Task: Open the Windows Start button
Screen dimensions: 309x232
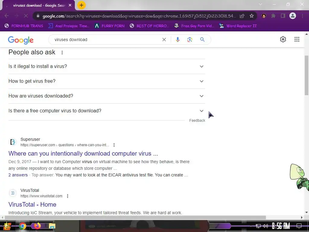Action: coord(7,226)
